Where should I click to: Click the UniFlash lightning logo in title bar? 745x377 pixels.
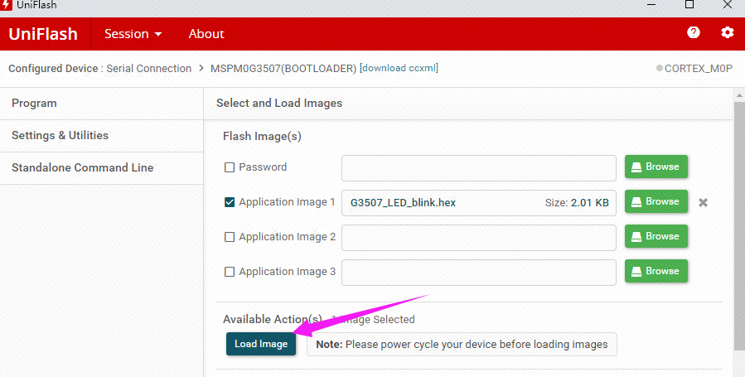tap(6, 5)
